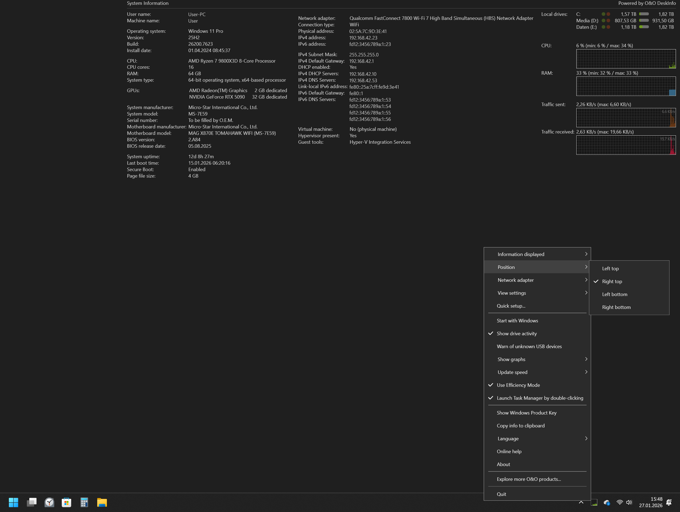Open the Windows Start menu
Image resolution: width=680 pixels, height=512 pixels.
13,502
